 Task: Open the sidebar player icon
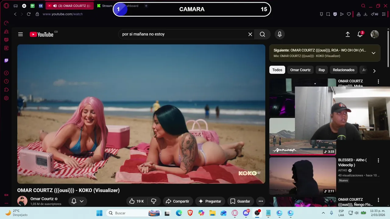6,73
